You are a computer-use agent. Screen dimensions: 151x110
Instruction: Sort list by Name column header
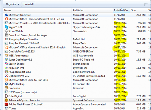point(8,10)
